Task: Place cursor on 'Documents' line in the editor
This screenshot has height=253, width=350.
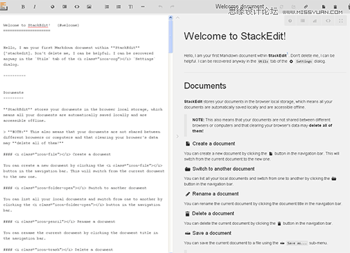Action: pyautogui.click(x=13, y=93)
